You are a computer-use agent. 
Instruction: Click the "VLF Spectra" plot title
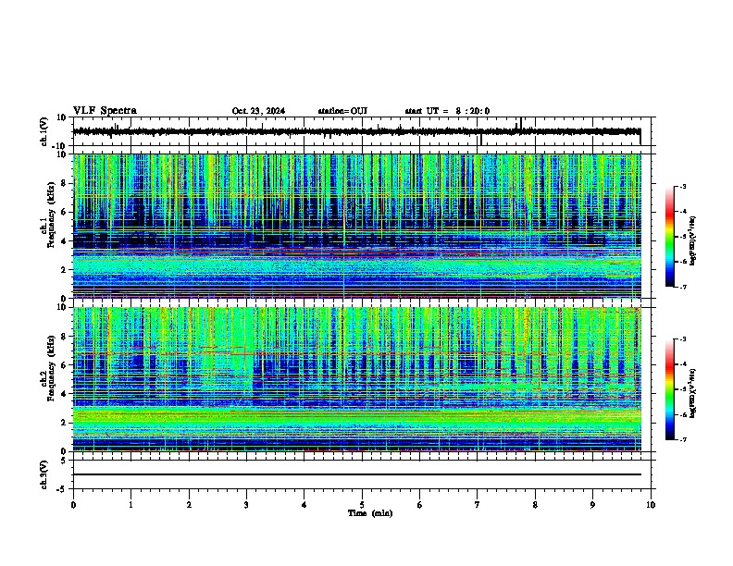(105, 111)
